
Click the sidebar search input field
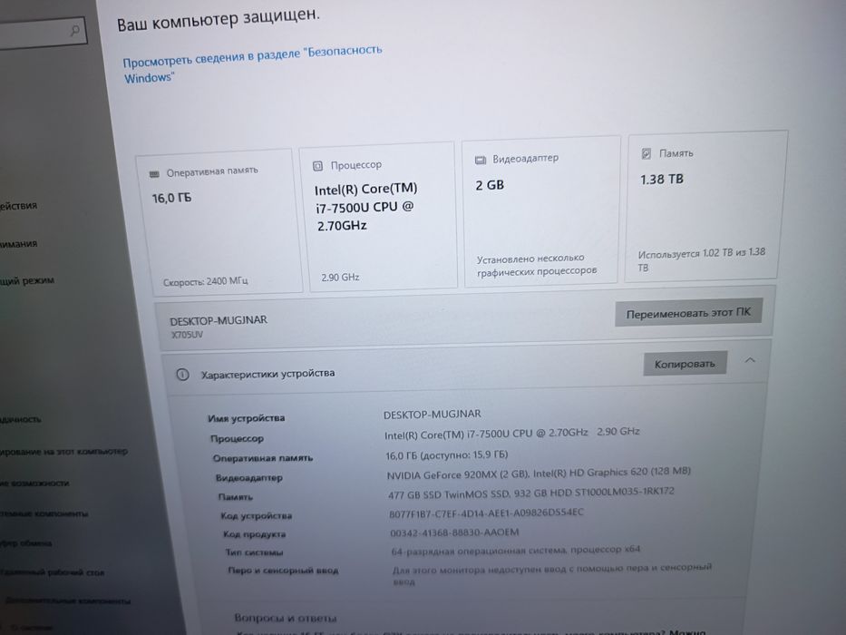[x=42, y=33]
